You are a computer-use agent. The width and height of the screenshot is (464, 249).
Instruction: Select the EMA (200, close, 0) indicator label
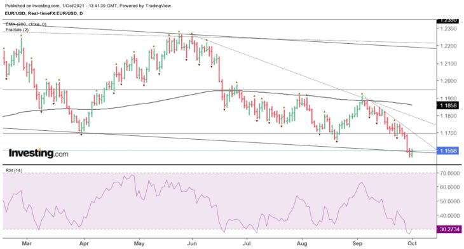point(26,24)
